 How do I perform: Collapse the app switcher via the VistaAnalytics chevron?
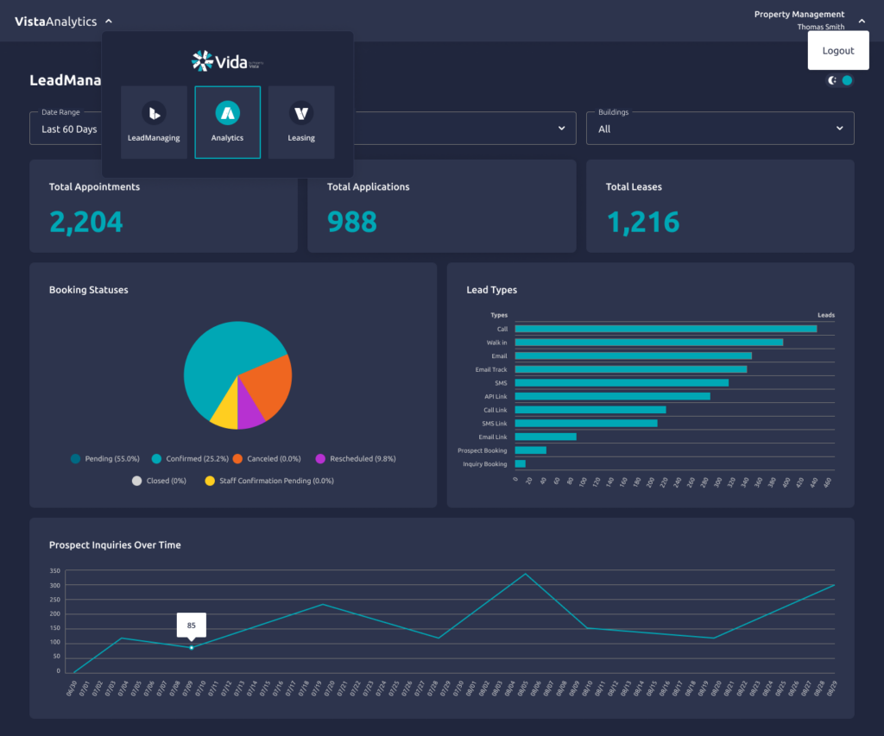pos(107,20)
